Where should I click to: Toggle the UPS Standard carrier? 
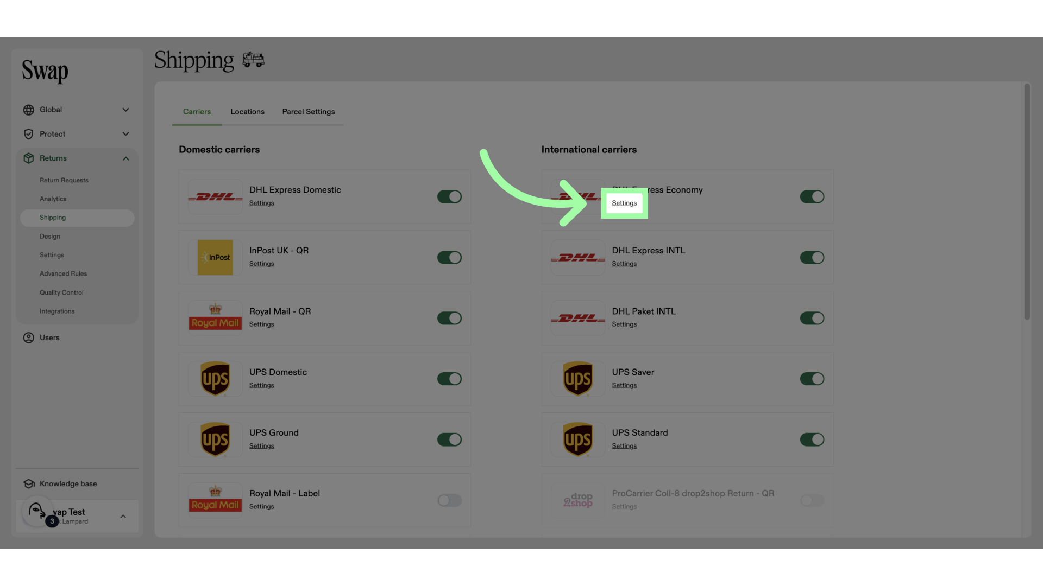(812, 439)
